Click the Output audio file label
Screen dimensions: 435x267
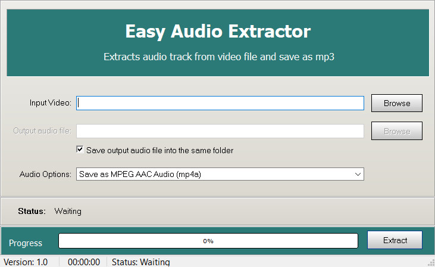(42, 131)
